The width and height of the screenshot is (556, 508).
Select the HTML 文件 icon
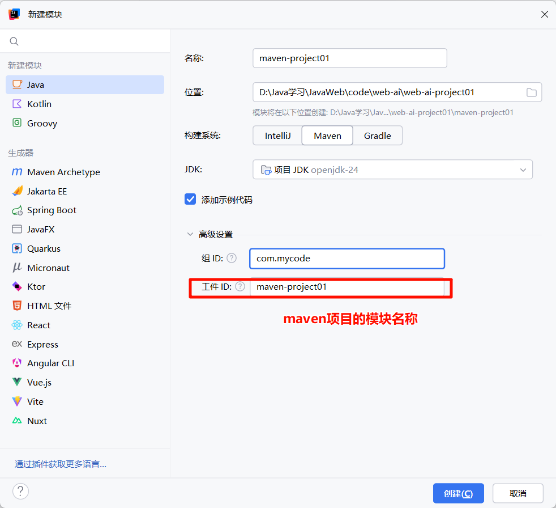pyautogui.click(x=17, y=306)
